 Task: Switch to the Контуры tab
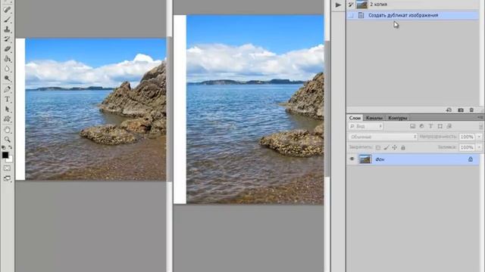(x=397, y=118)
